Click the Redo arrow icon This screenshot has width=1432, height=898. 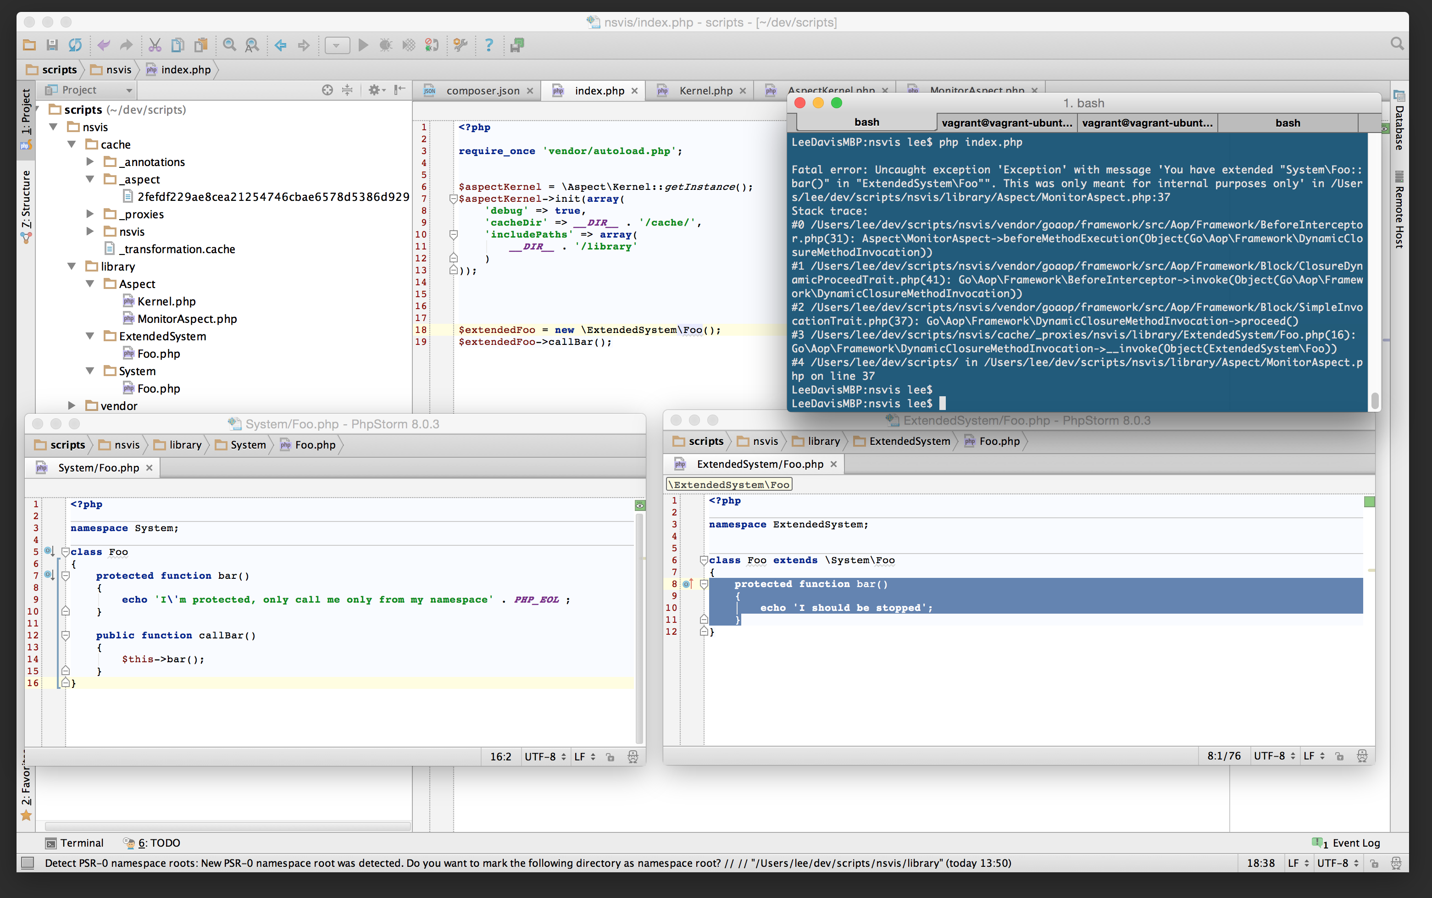click(x=126, y=45)
